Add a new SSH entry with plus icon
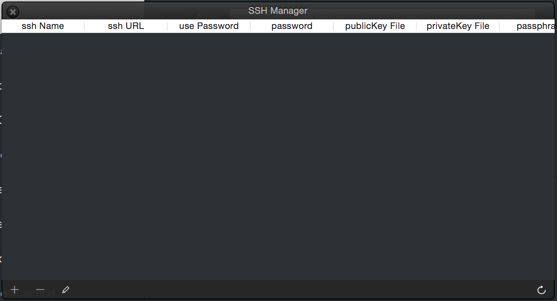This screenshot has width=557, height=301. click(15, 290)
